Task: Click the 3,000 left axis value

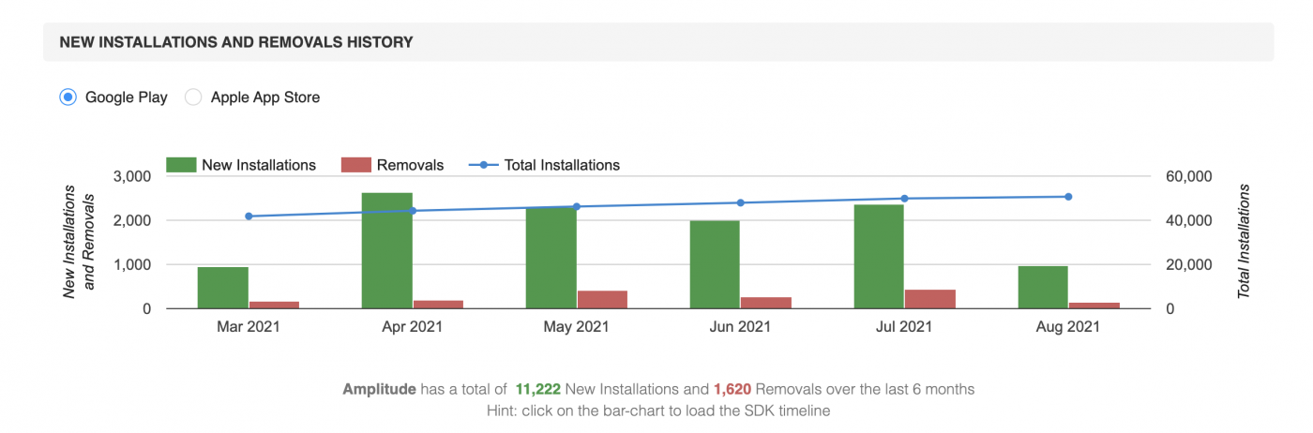Action: 131,176
